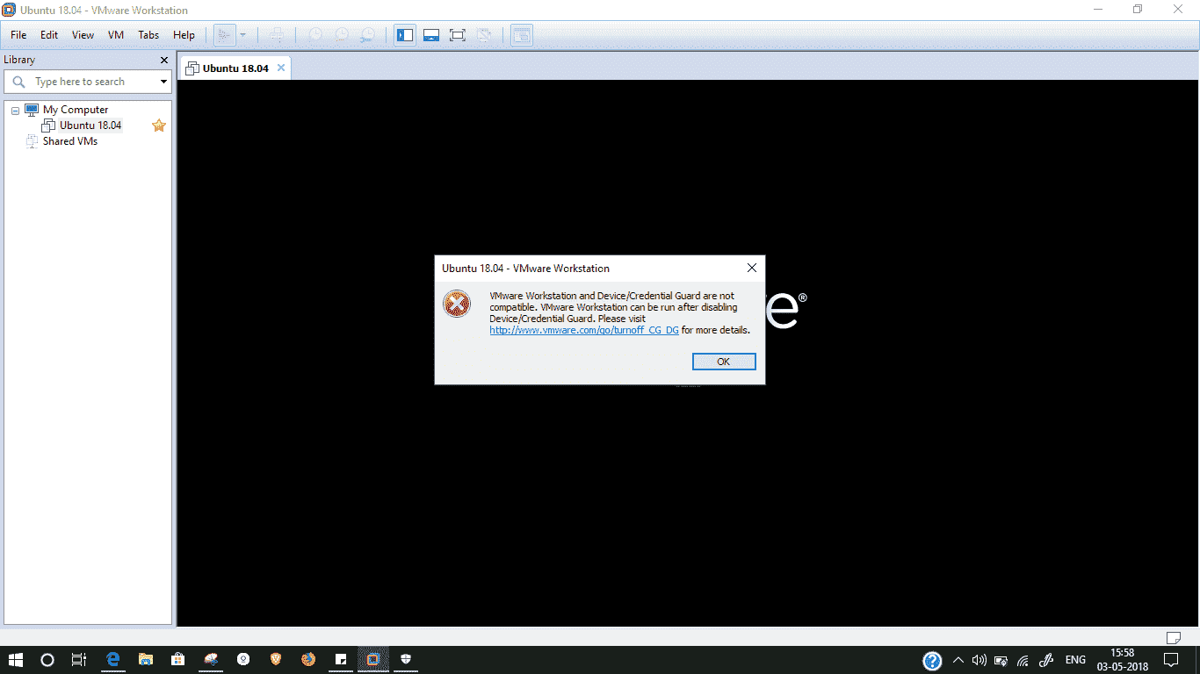Open the Library search filter dropdown

click(x=163, y=82)
